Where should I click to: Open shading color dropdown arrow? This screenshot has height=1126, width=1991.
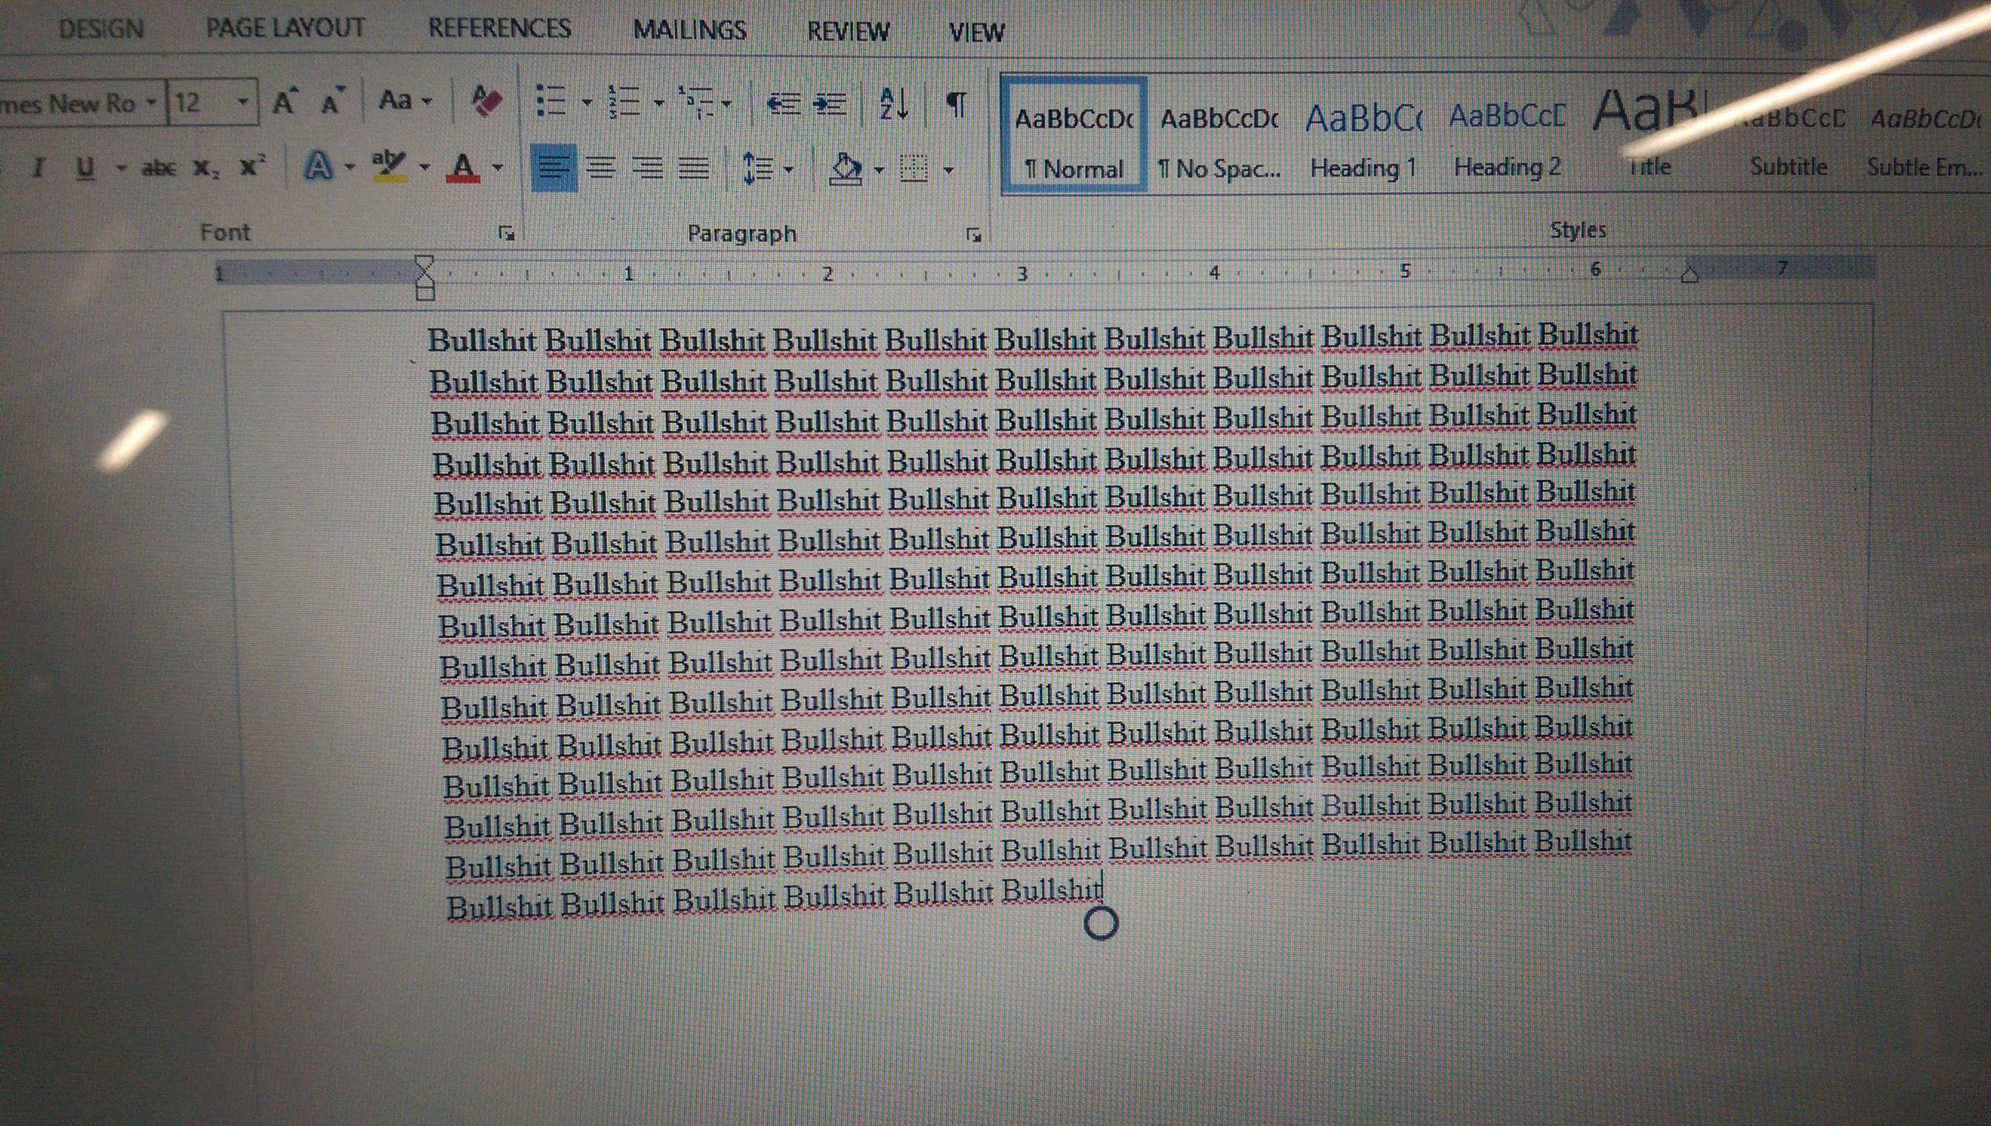[x=879, y=170]
